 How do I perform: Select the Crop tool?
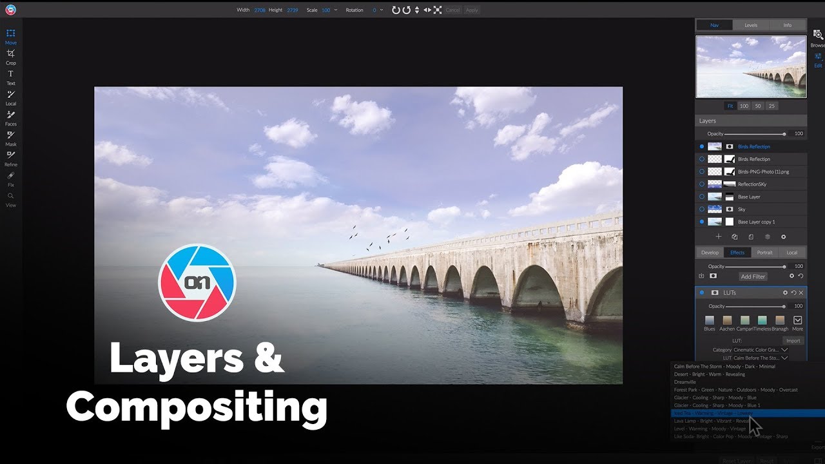pos(11,57)
